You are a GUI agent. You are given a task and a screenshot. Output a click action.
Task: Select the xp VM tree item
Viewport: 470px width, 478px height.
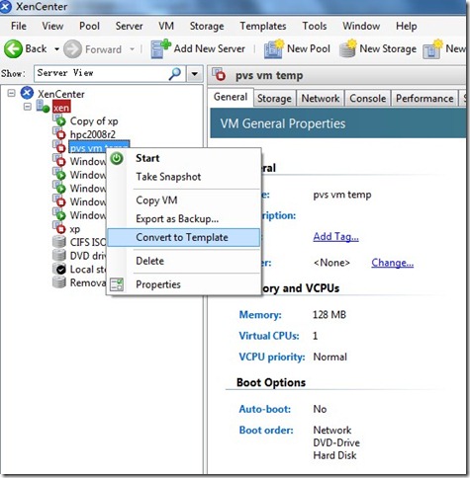pos(75,229)
